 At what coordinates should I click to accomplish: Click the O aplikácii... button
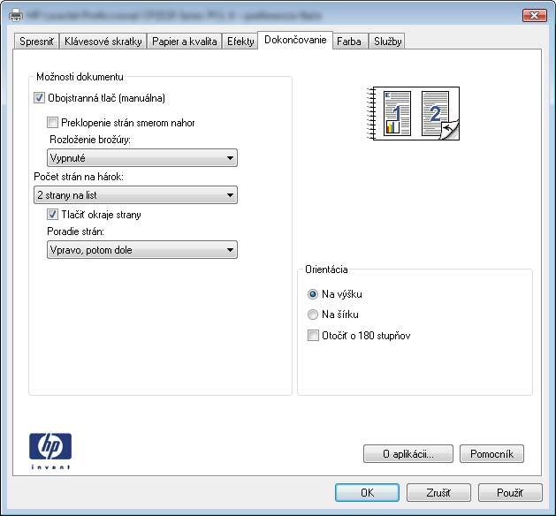coord(408,454)
